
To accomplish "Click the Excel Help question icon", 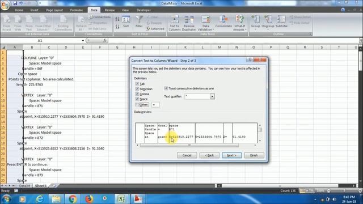I will (343, 10).
